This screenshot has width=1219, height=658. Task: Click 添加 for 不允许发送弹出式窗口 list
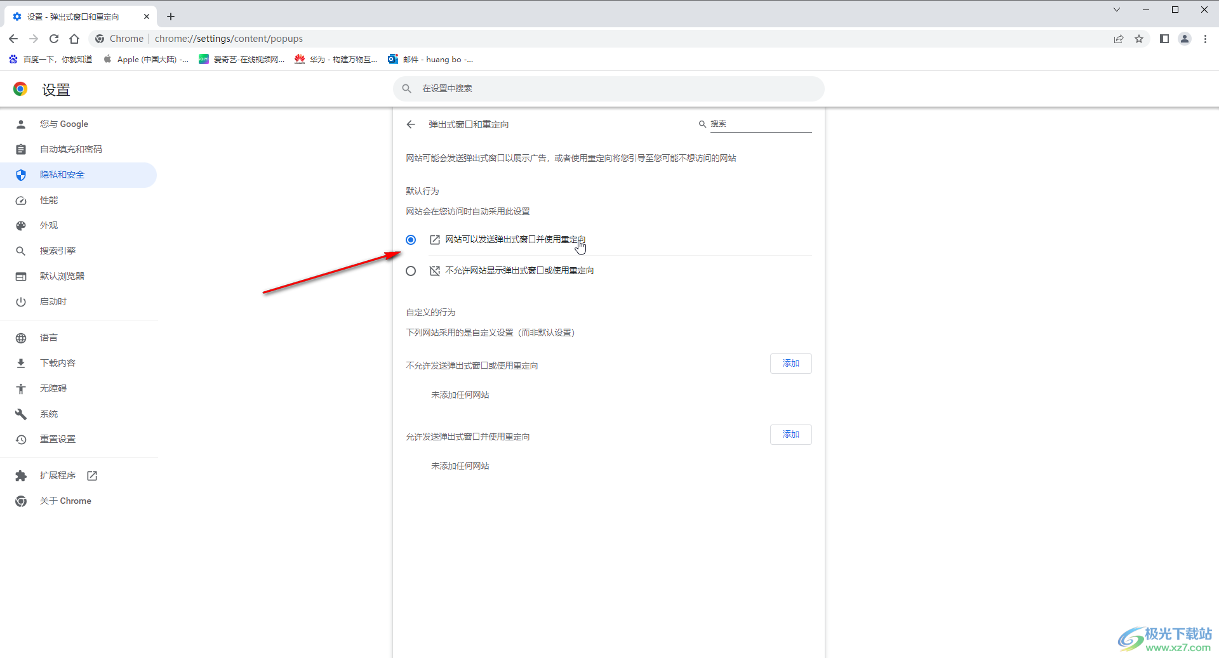coord(790,364)
